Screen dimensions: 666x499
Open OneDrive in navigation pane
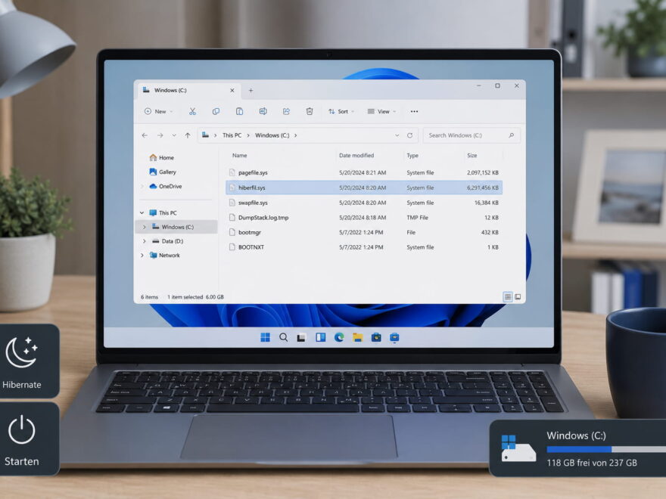165,186
